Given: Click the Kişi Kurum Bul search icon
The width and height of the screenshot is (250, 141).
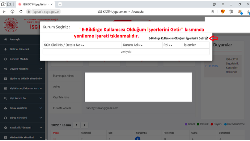Looking at the screenshot, I should click(x=6, y=98).
